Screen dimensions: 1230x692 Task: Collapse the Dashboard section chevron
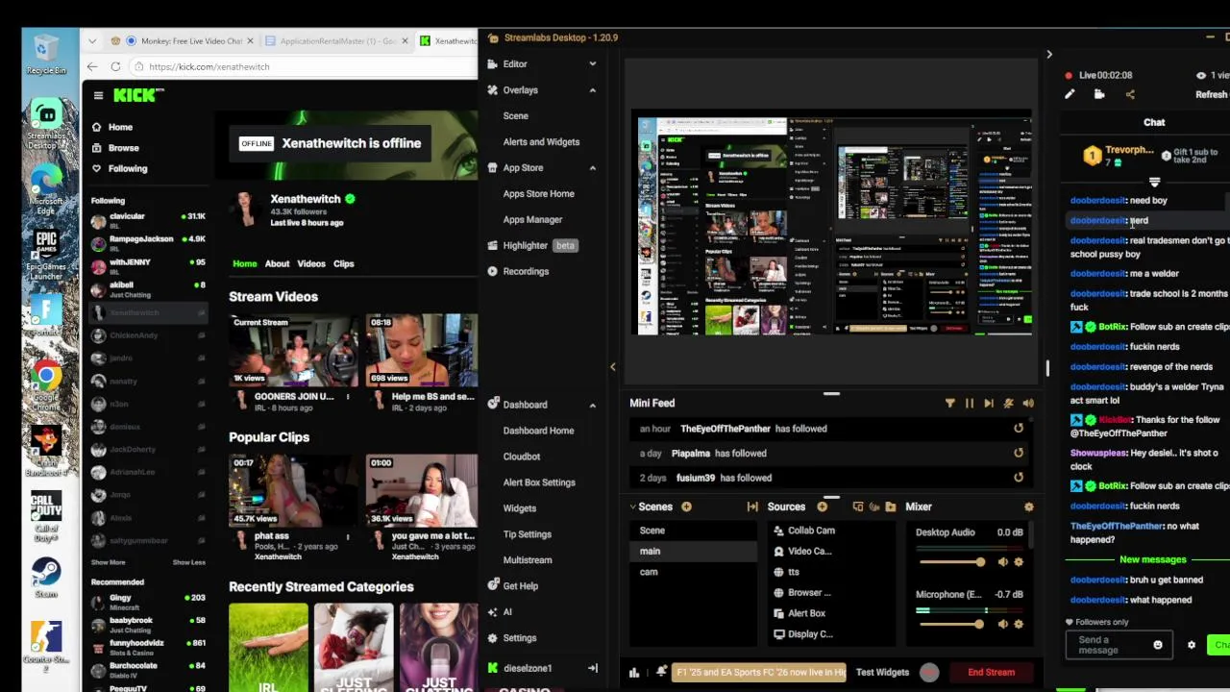click(x=592, y=405)
